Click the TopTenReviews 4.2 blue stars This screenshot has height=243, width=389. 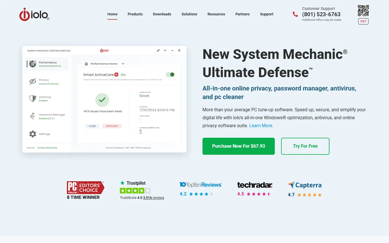(201, 194)
